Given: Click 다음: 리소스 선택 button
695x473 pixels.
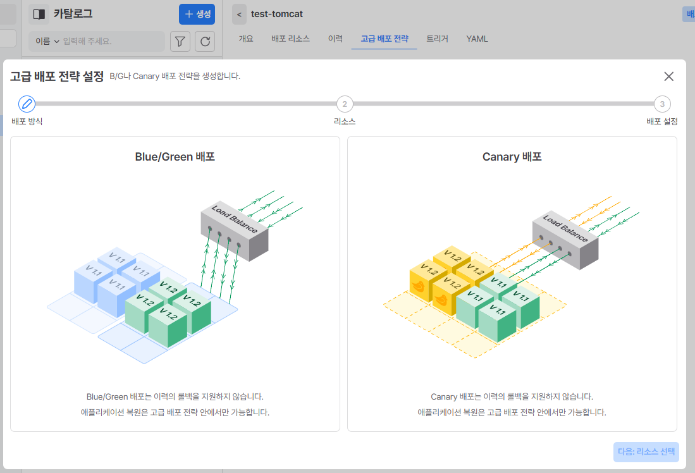Looking at the screenshot, I should (x=646, y=451).
